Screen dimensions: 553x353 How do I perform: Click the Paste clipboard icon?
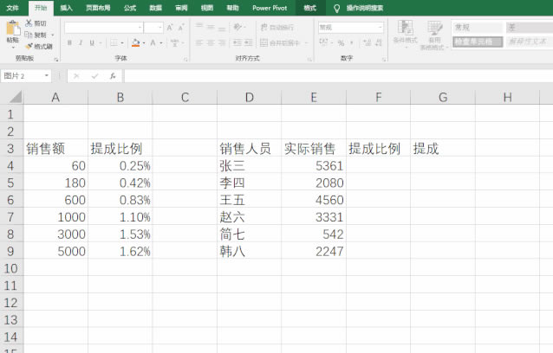pos(13,28)
